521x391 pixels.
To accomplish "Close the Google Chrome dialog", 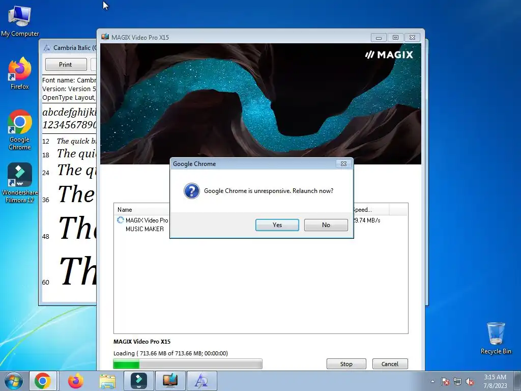I will click(x=343, y=163).
